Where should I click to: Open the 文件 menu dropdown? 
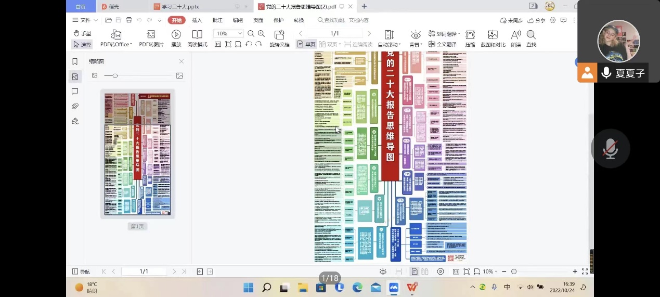84,20
